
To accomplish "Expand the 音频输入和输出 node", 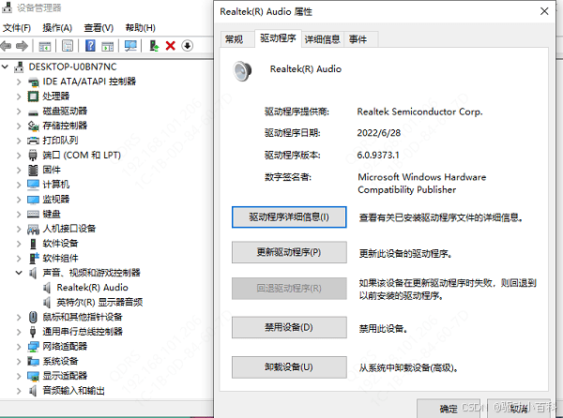I will click(19, 391).
